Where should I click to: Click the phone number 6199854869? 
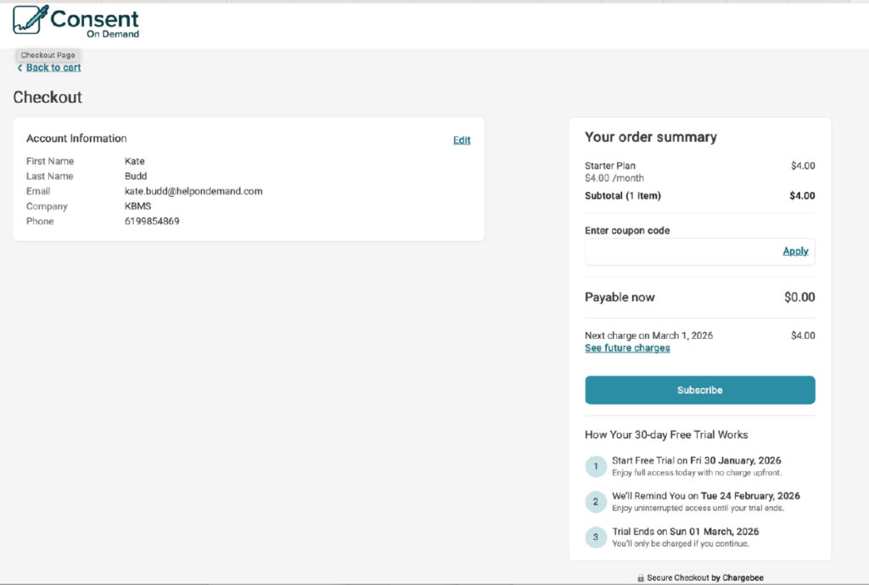(x=152, y=222)
